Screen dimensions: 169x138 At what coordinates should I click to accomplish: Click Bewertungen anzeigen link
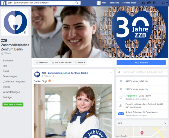[x=136, y=115]
